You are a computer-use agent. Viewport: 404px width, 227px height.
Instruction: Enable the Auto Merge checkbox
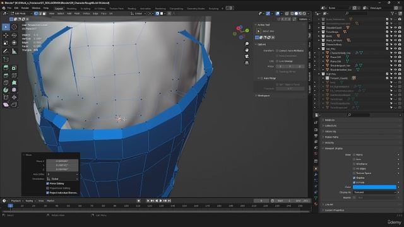[x=261, y=78]
